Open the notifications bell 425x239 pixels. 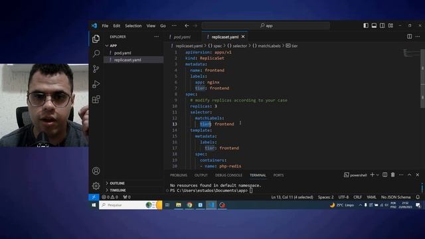pyautogui.click(x=418, y=197)
